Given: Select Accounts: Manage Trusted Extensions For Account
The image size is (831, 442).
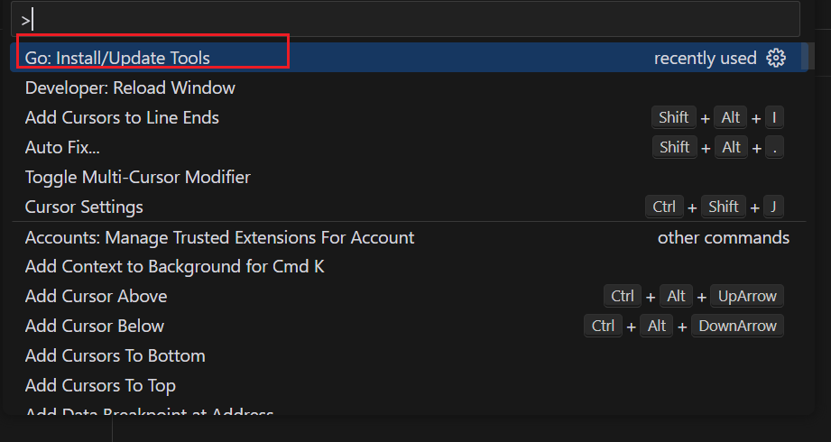Looking at the screenshot, I should [x=219, y=237].
